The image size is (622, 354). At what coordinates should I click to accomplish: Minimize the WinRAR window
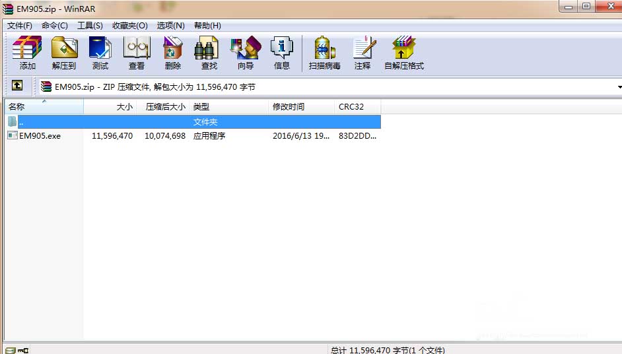tap(568, 7)
